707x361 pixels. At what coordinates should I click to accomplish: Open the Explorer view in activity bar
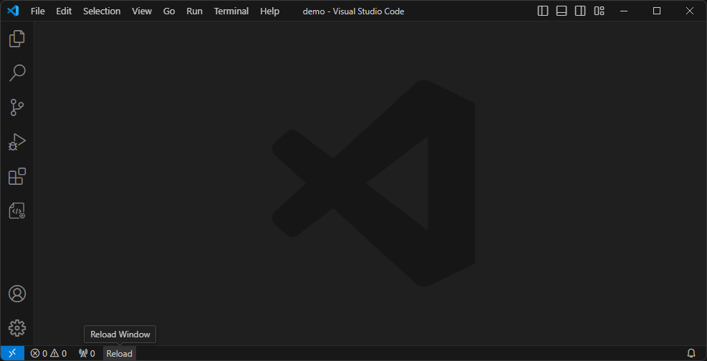pos(17,38)
